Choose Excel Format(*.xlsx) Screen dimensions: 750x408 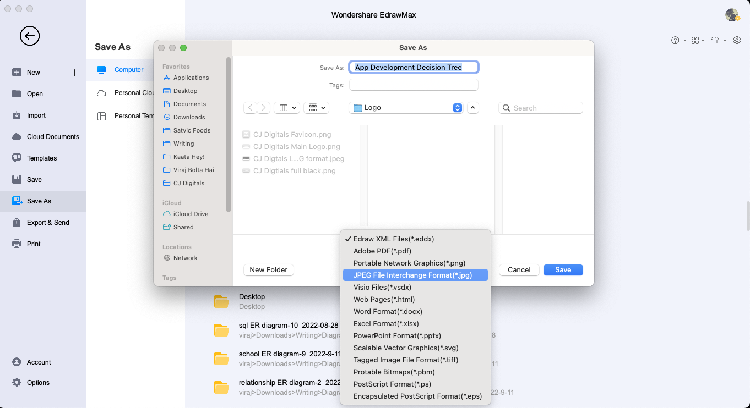coord(415,324)
